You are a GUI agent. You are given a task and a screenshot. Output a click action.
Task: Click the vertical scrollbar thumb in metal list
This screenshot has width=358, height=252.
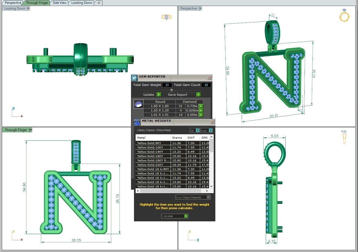pos(212,146)
